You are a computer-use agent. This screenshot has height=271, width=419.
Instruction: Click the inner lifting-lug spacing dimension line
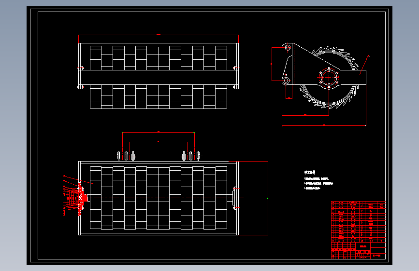[159, 142]
